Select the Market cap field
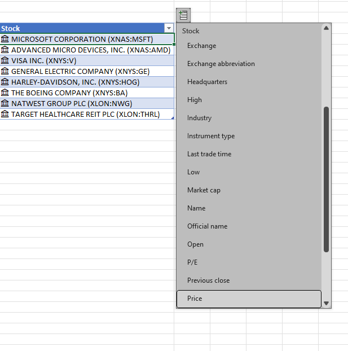Viewport: 348px width, 351px height. [x=249, y=190]
